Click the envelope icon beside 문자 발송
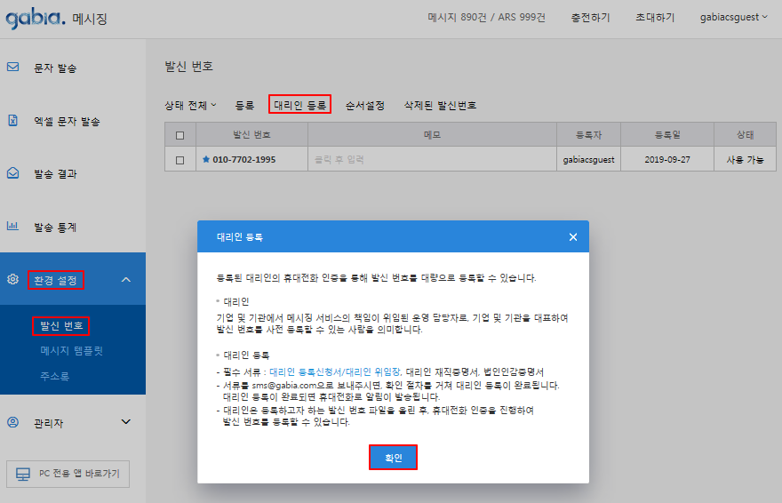The width and height of the screenshot is (782, 503). point(13,68)
